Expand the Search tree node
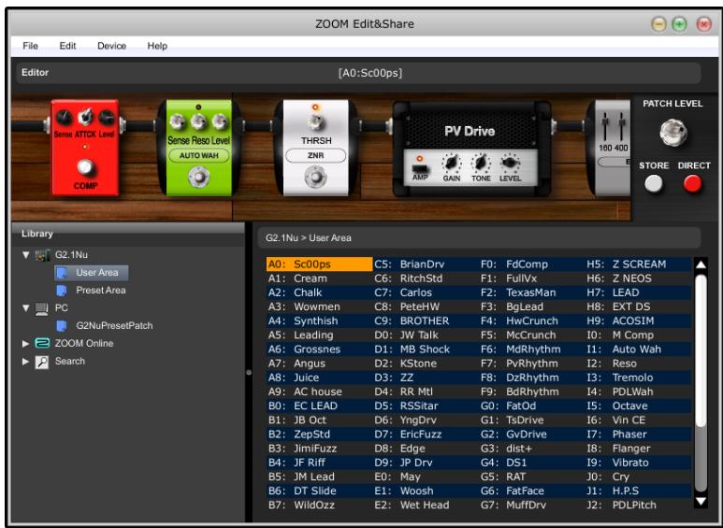Screen dimensions: 723x528 pyautogui.click(x=26, y=362)
